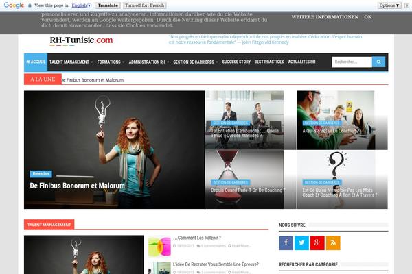412x274 pixels.
Task: Accept cookies with the OK button
Action: click(367, 17)
